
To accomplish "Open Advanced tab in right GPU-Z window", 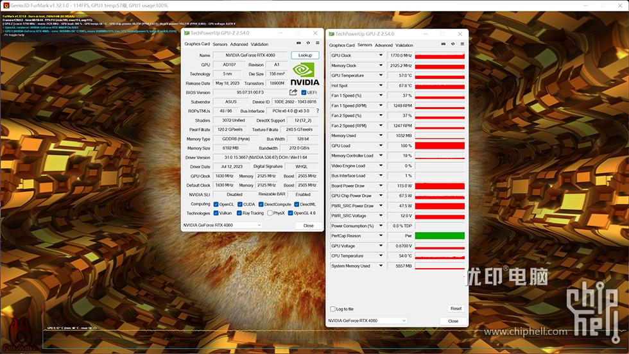I will pos(384,46).
